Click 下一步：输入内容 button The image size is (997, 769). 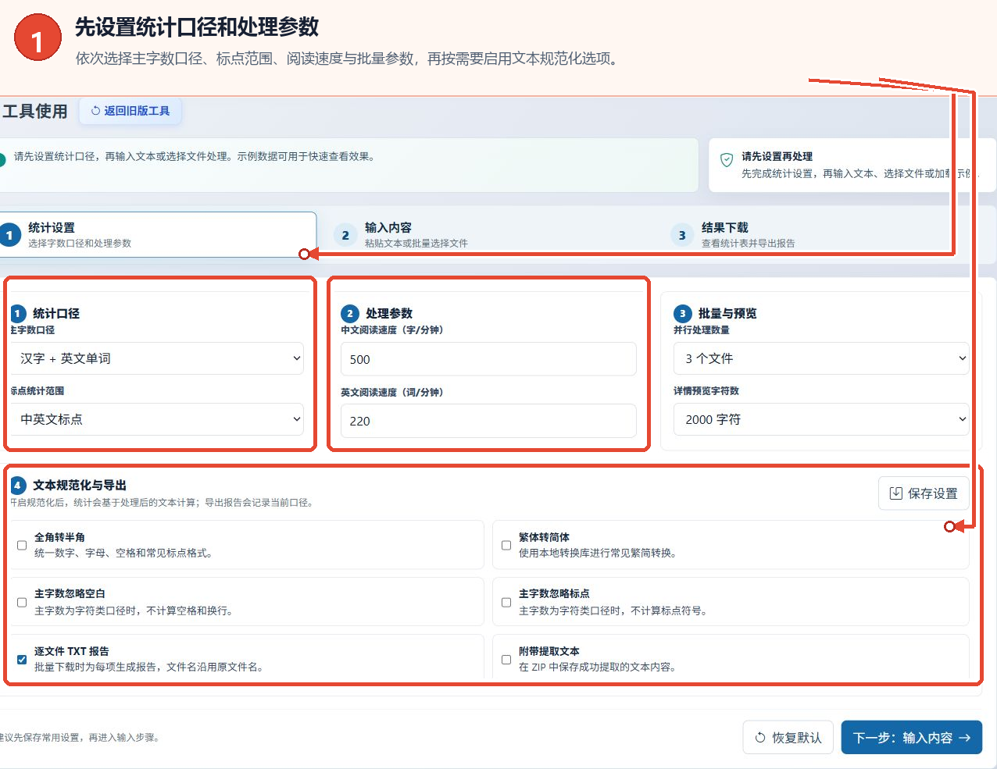(x=912, y=738)
